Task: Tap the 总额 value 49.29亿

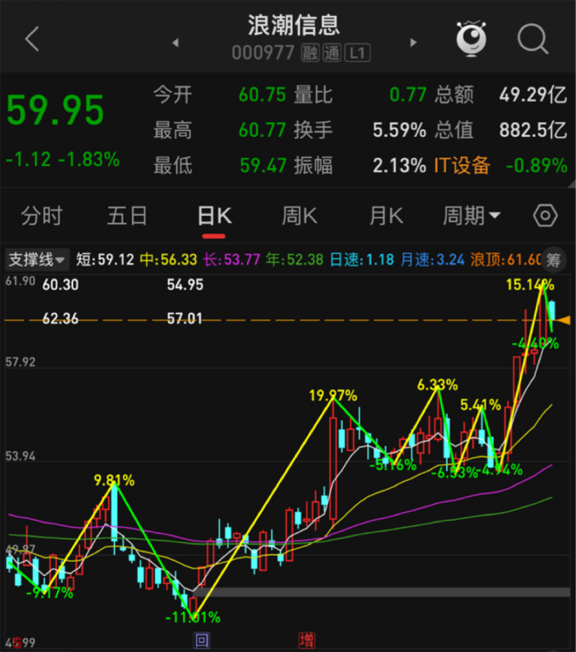Action: 533,95
